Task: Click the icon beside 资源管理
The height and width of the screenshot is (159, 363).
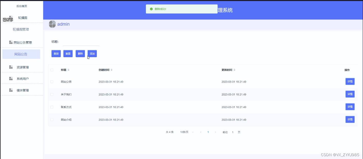Action: pos(11,67)
